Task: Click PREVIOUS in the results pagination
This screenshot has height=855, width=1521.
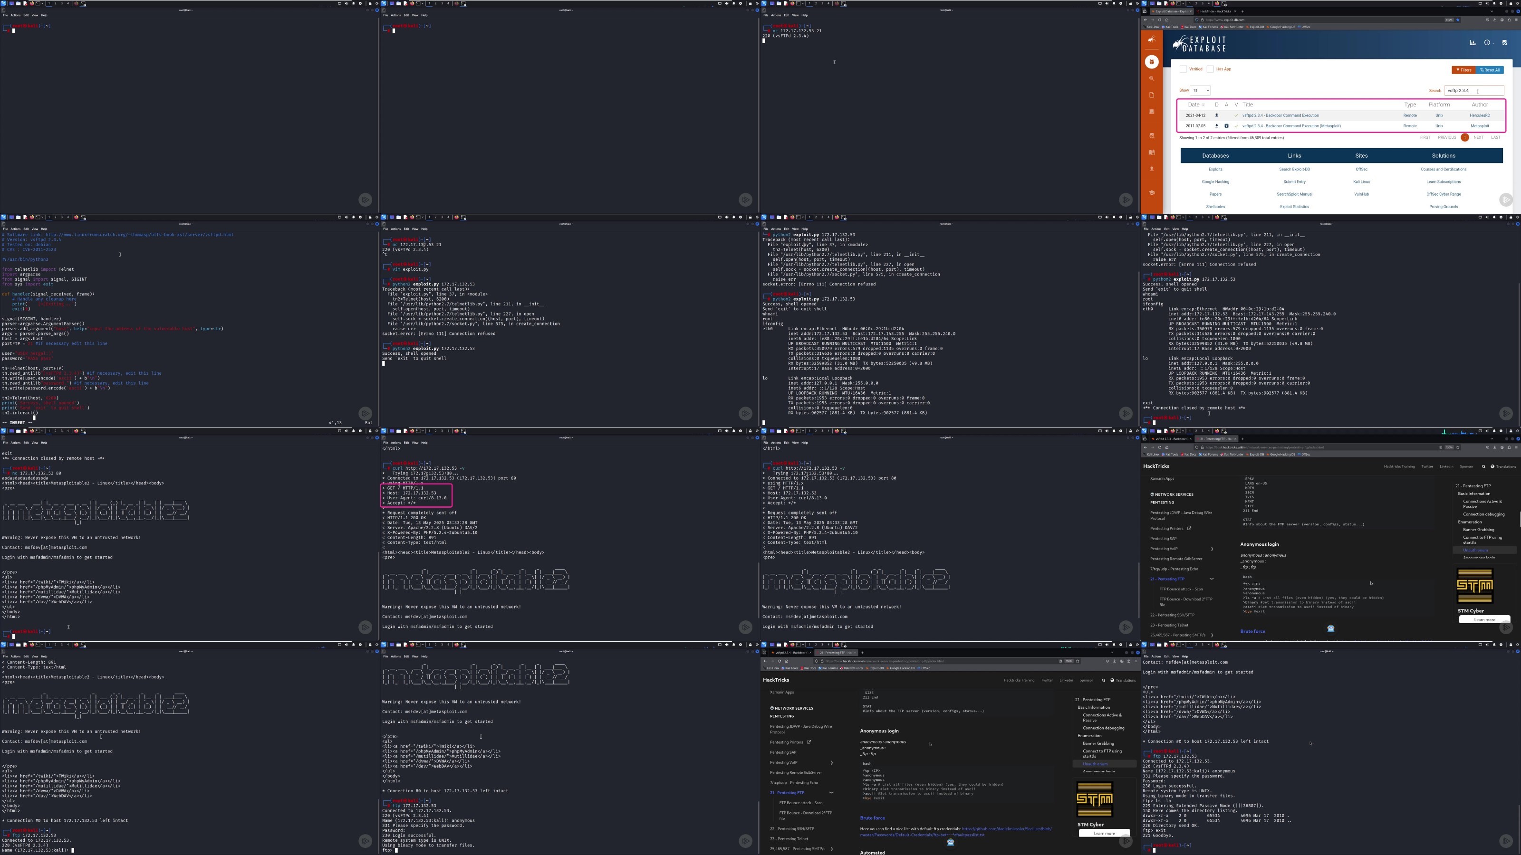Action: tap(1446, 137)
